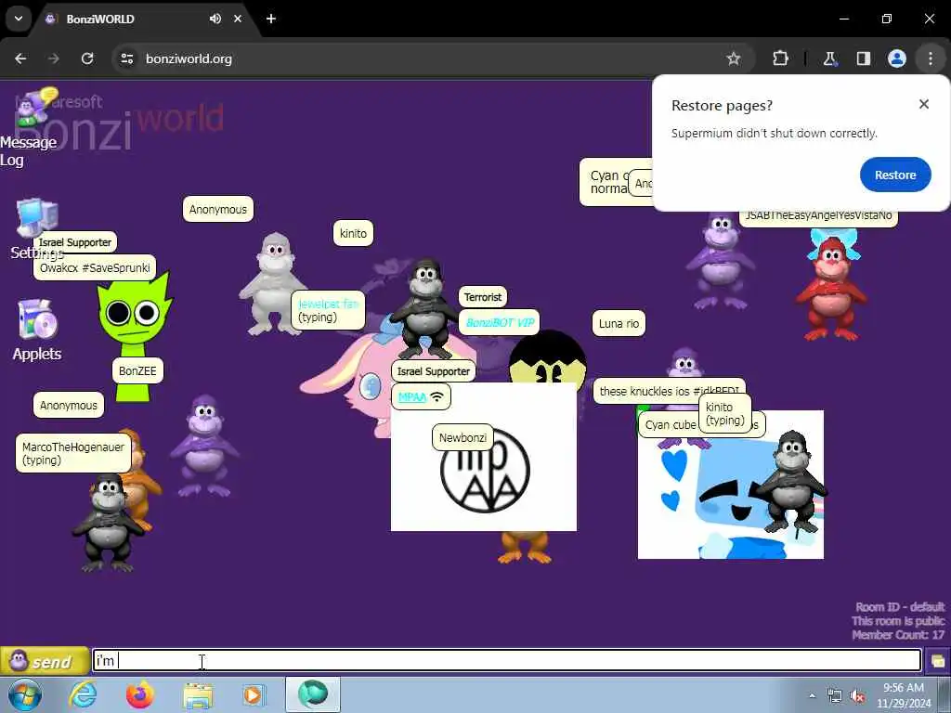Screen dimensions: 951x713
Task: Click the black Terrorist Bonzi gorilla
Action: pyautogui.click(x=424, y=308)
